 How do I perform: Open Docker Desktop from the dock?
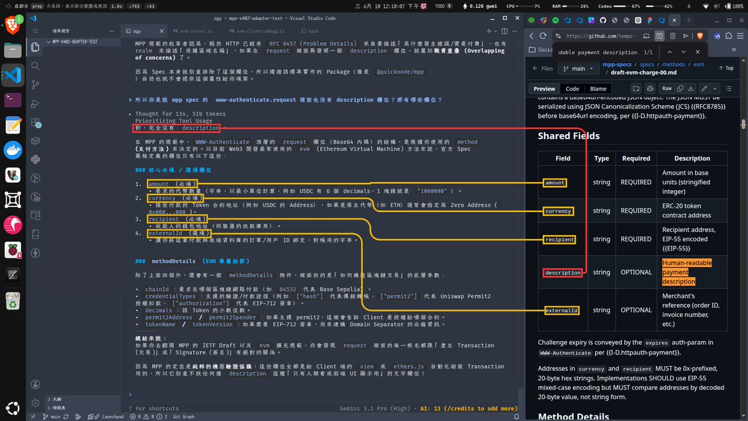12,150
